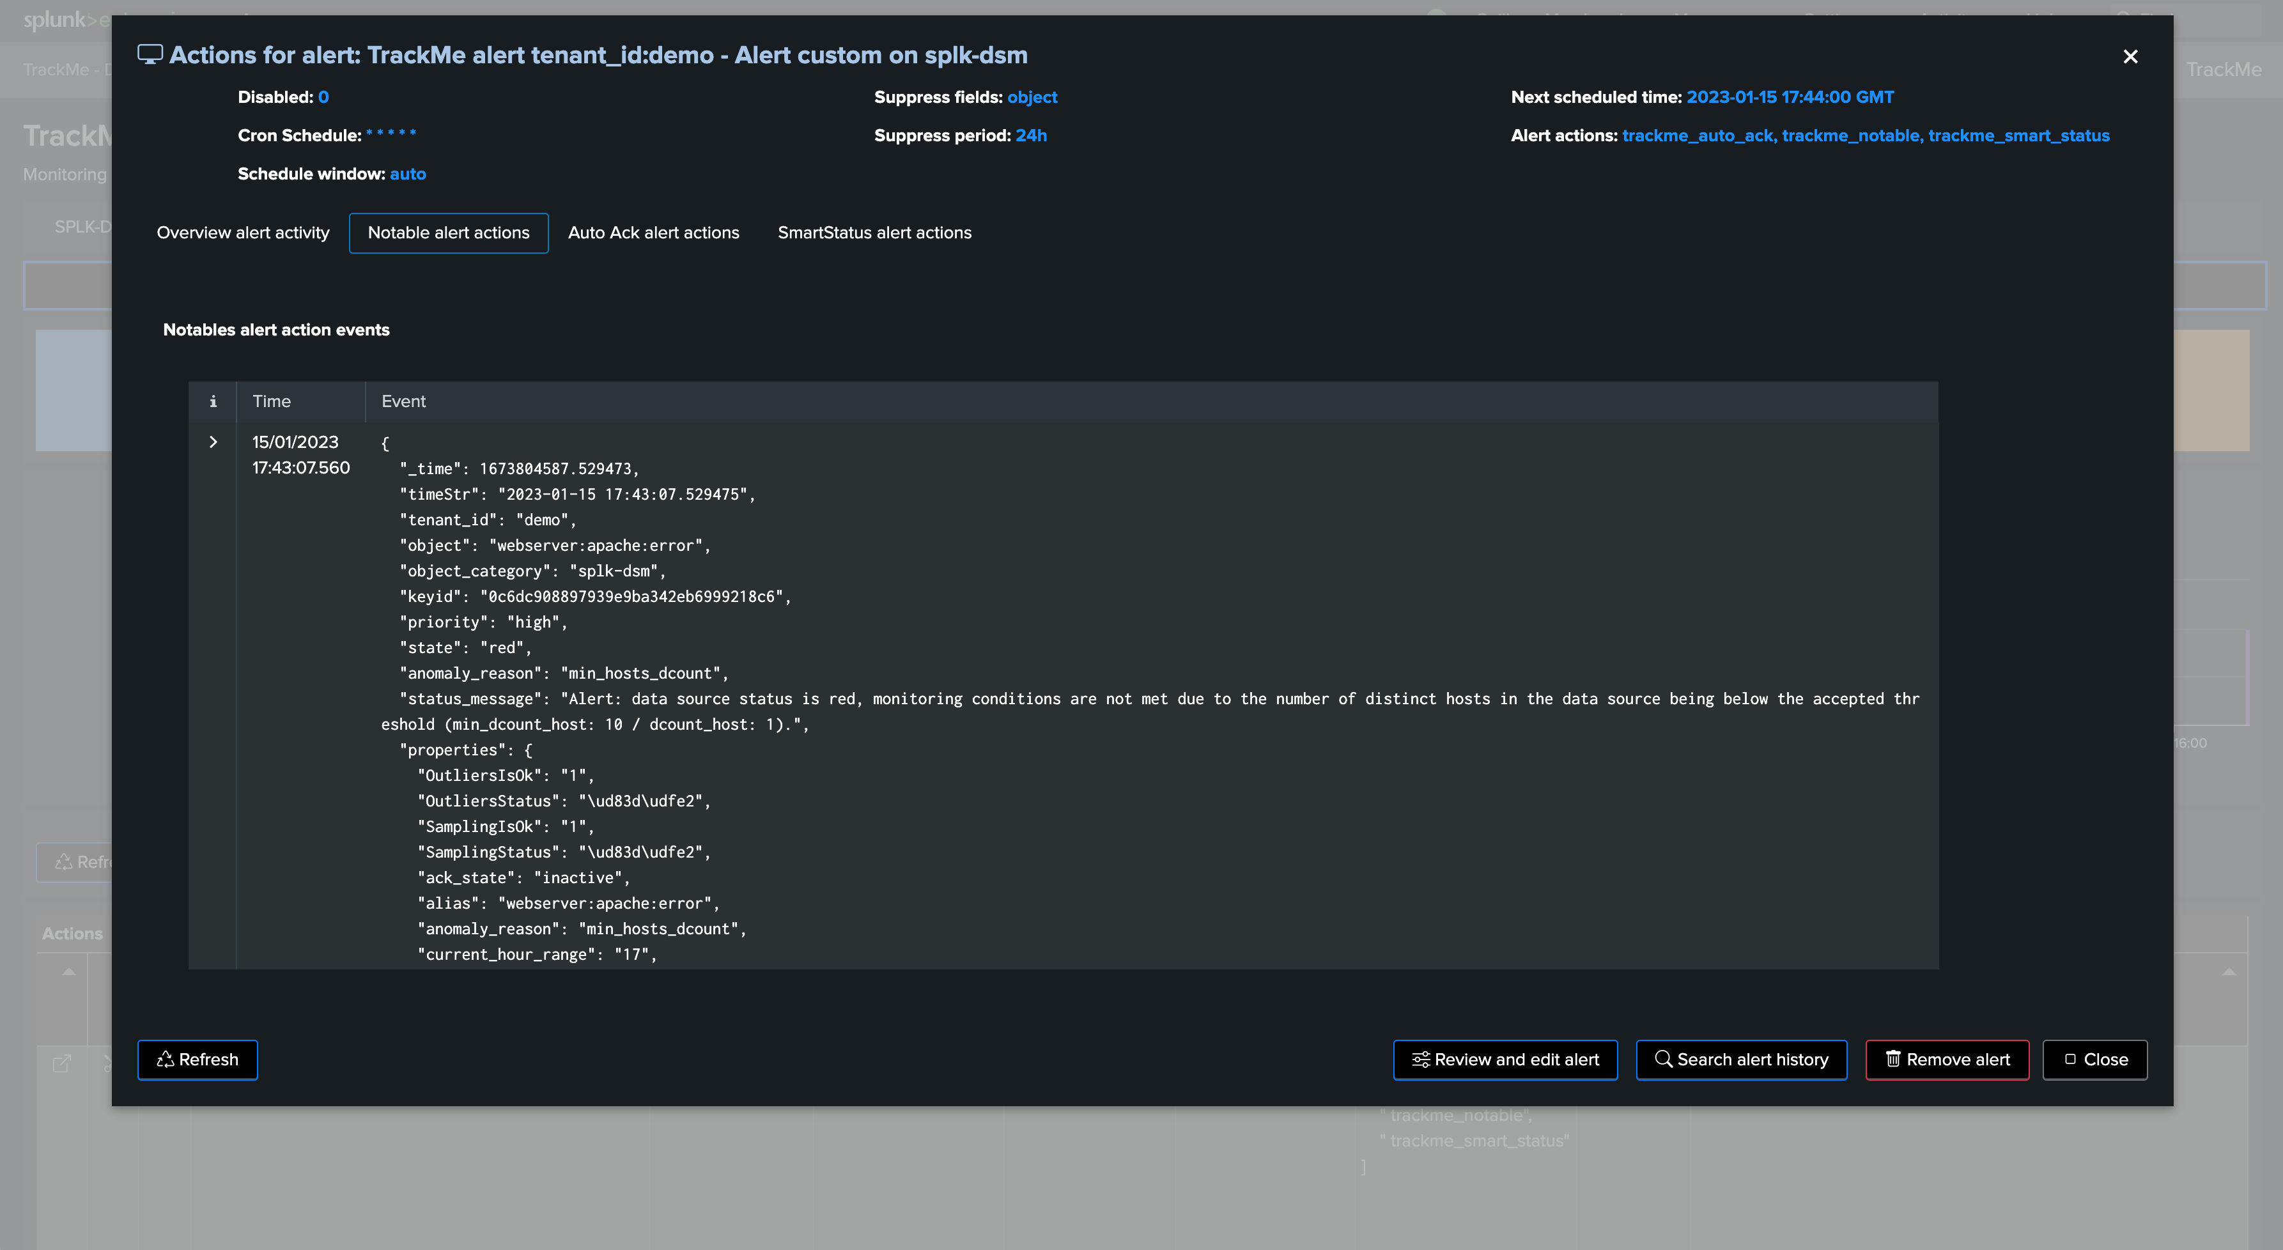Screen dimensions: 2283x1250
Task: Open Auto Ack alert actions tab
Action: click(653, 233)
